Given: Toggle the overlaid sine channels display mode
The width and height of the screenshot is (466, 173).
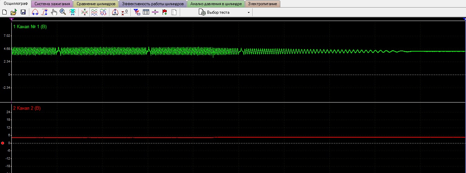Looking at the screenshot, I should (103, 12).
